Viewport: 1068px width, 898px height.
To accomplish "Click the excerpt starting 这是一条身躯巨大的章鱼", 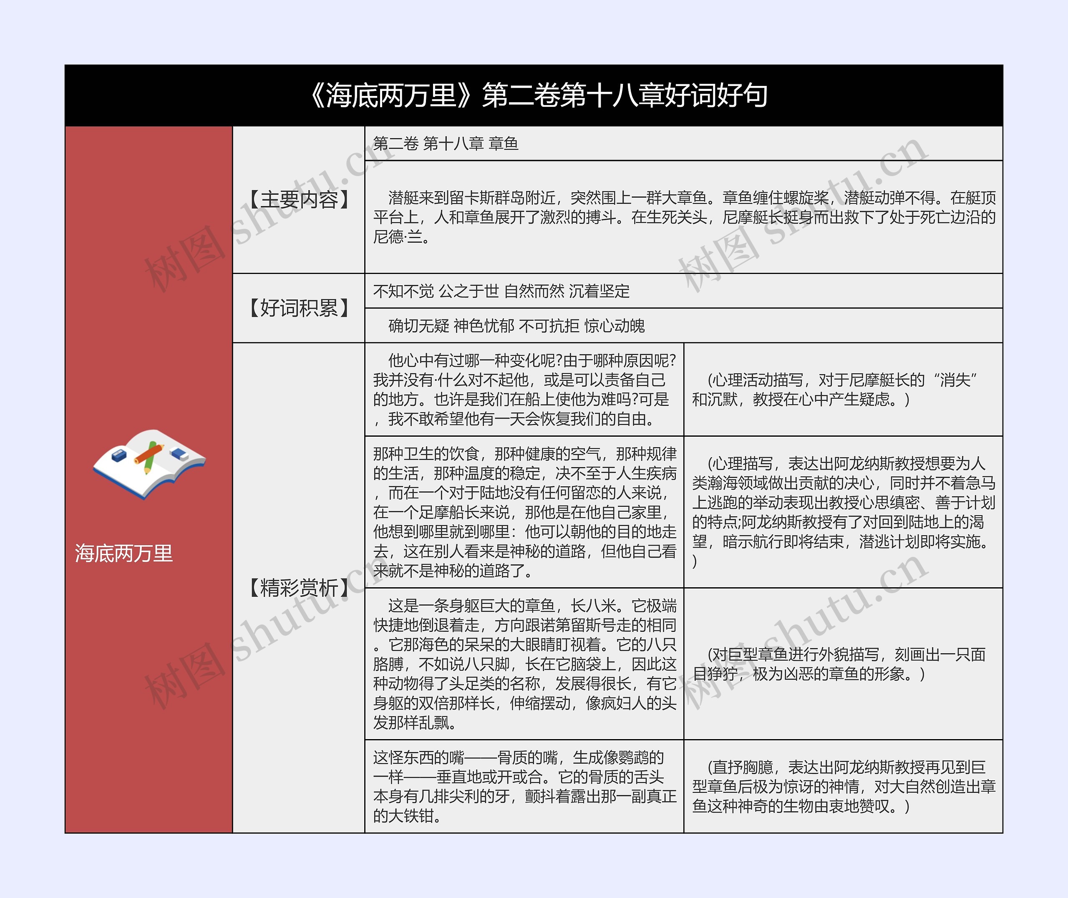I will click(524, 664).
